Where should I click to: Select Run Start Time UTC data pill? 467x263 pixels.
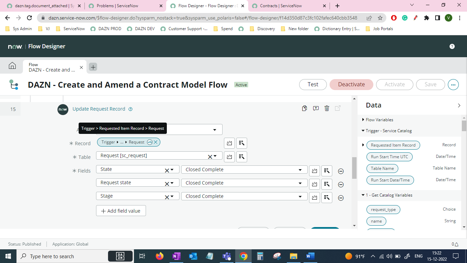coord(389,157)
